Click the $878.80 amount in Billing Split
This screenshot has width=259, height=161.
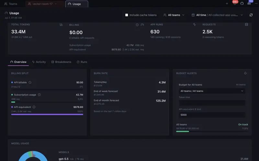coord(78,107)
